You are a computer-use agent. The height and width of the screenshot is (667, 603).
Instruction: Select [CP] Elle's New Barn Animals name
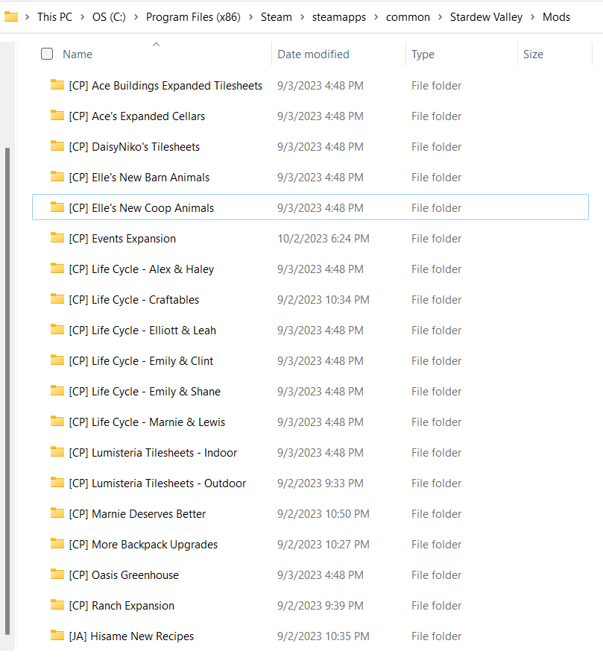point(139,178)
